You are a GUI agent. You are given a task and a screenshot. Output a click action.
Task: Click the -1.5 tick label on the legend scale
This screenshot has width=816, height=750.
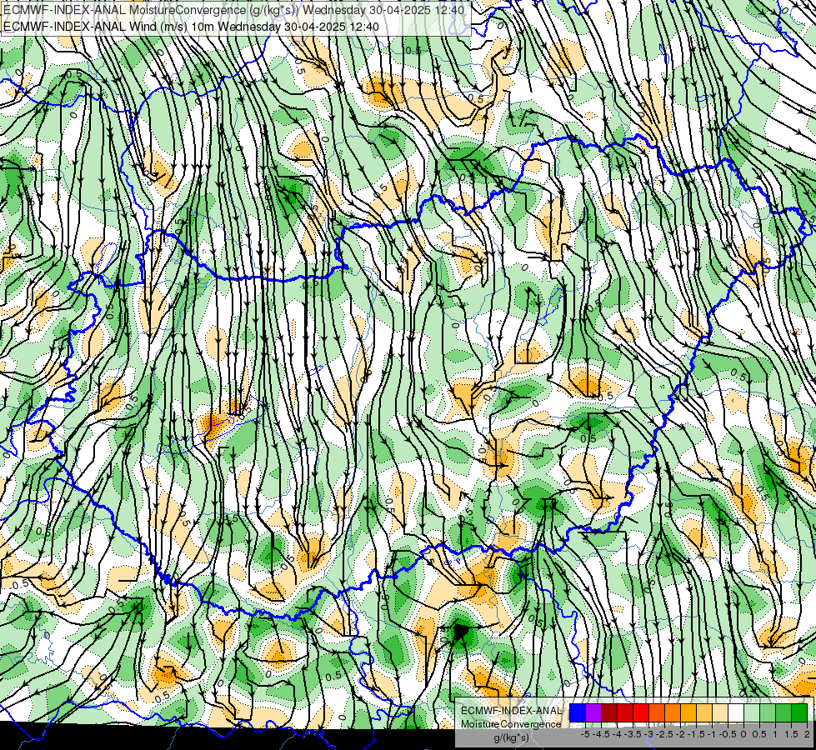point(696,734)
